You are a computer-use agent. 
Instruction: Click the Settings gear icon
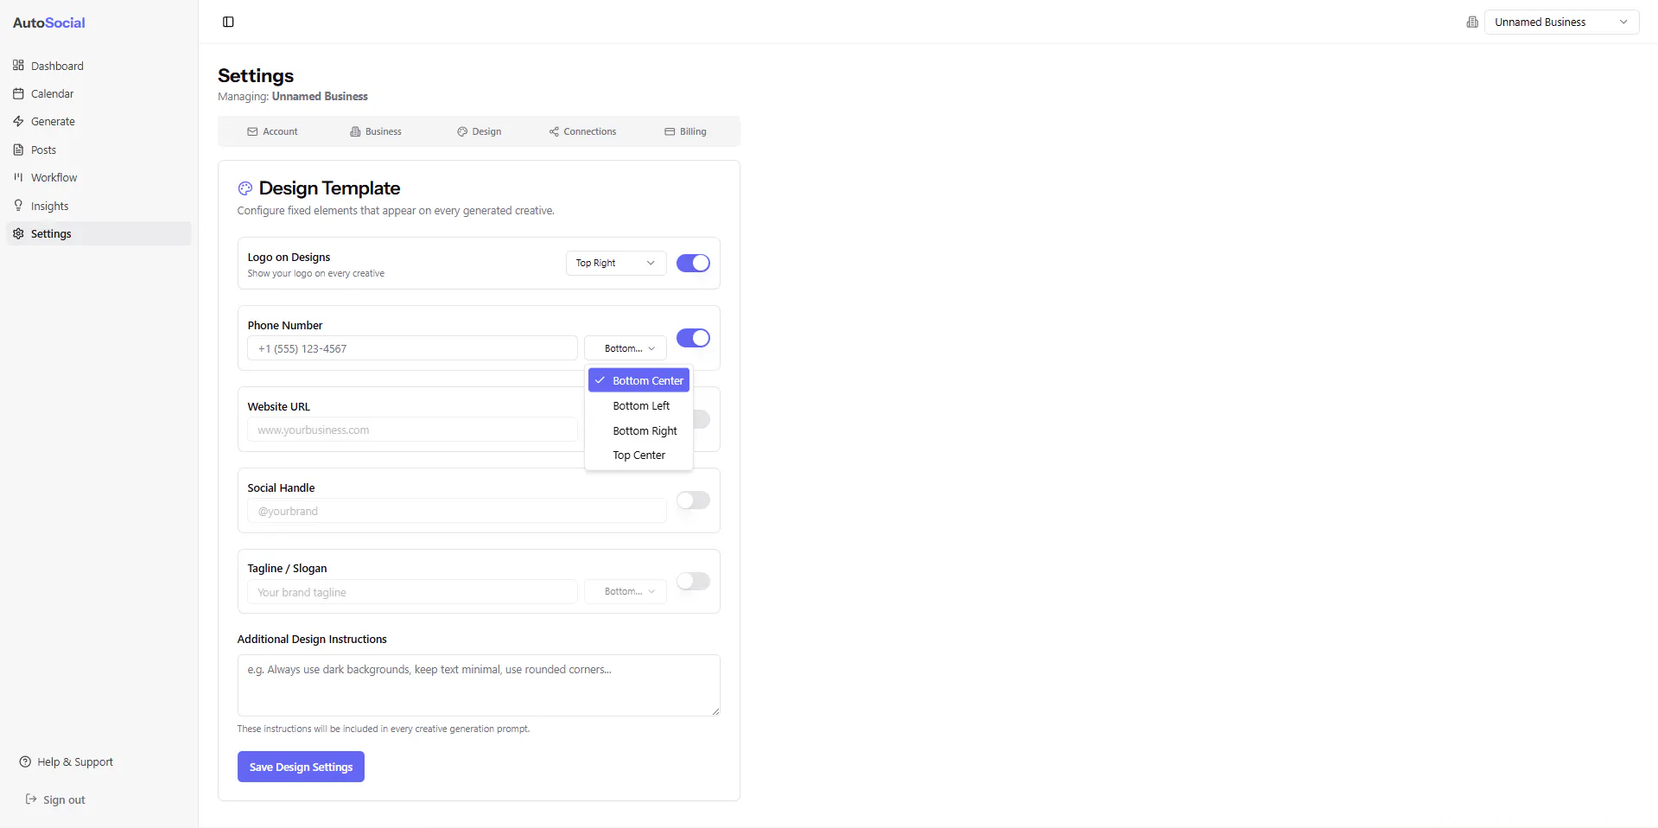click(18, 233)
